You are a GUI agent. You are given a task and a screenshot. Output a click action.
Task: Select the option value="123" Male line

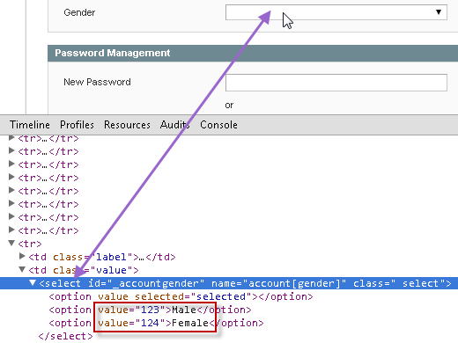pos(150,310)
